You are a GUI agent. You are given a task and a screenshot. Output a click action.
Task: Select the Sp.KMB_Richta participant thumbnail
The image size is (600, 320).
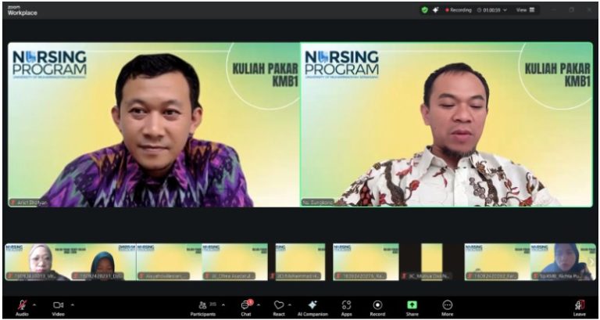(x=562, y=262)
